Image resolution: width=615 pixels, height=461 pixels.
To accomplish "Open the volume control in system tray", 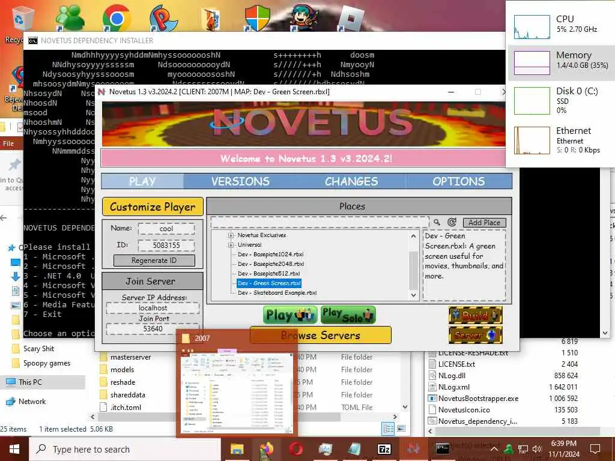I will click(x=537, y=449).
